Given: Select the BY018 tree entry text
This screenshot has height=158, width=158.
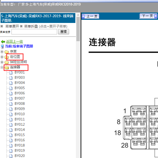Looking at the screenshot, I should (20, 145).
